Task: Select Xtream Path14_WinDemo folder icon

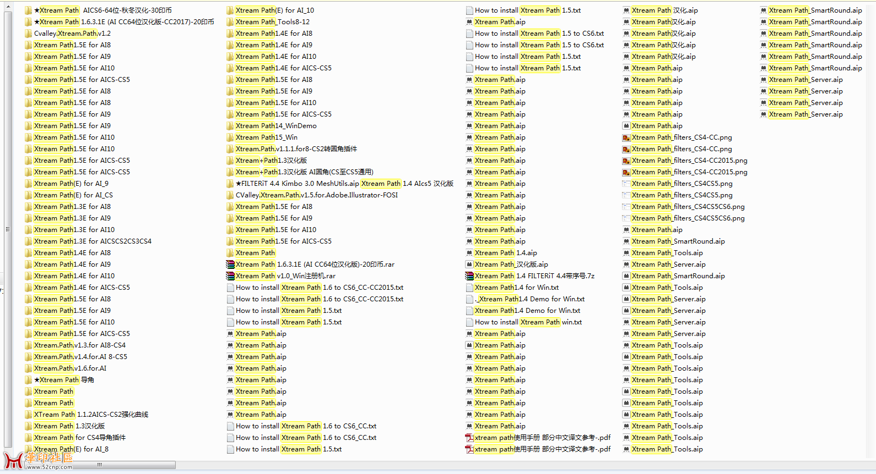Action: pyautogui.click(x=230, y=126)
